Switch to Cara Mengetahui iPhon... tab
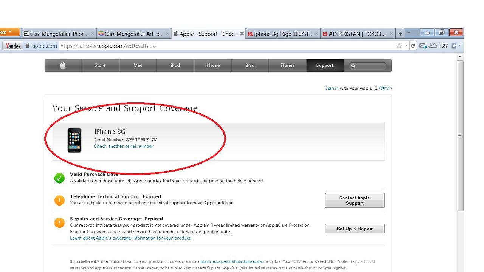484x272 pixels. [59, 34]
